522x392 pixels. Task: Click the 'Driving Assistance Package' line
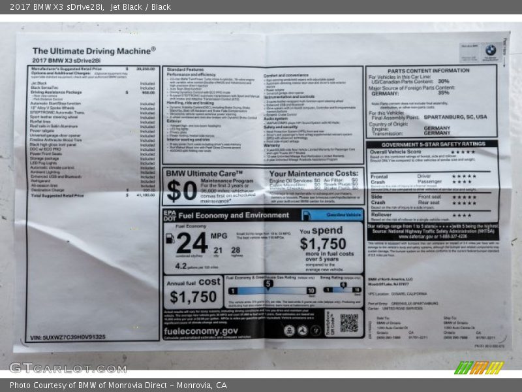pyautogui.click(x=93, y=92)
